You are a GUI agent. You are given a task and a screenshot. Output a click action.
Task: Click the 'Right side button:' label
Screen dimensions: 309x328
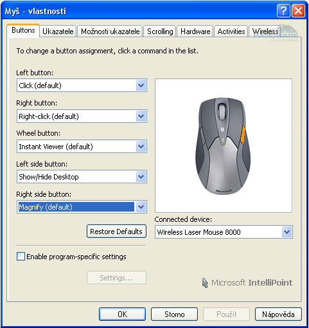(44, 194)
